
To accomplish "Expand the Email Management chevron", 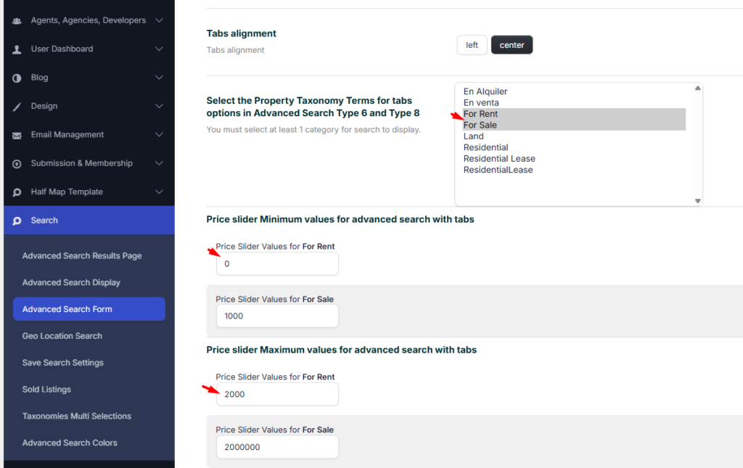I will (x=159, y=134).
